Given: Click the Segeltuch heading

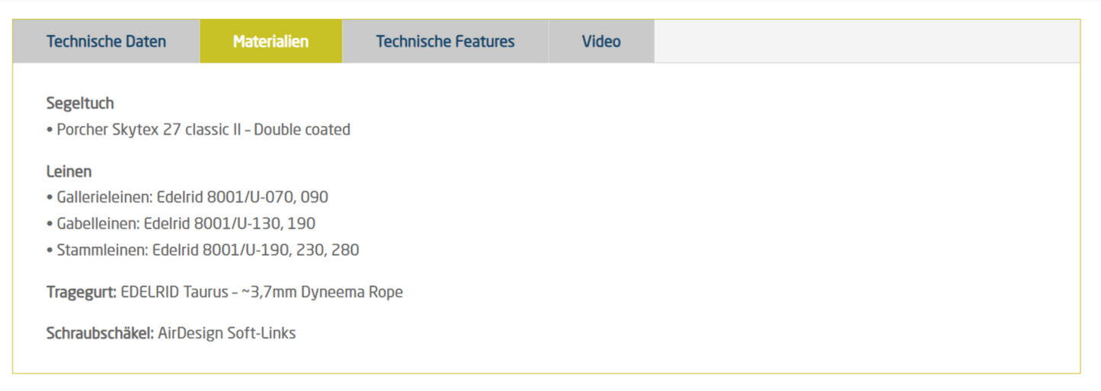Looking at the screenshot, I should (x=80, y=103).
